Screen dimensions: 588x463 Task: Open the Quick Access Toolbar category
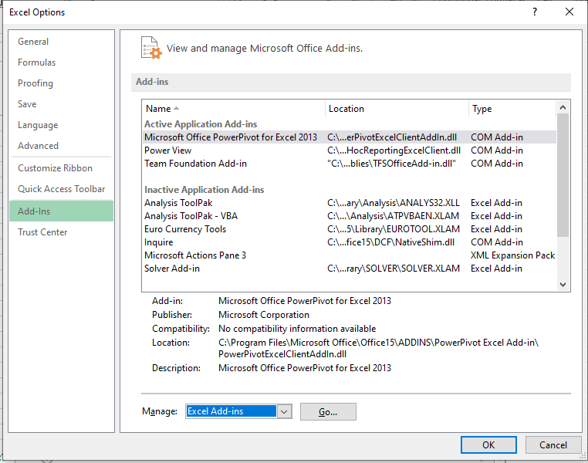point(62,189)
